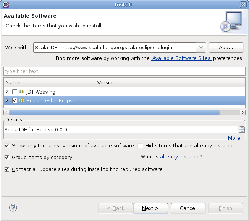The image size is (249, 221).
Task: Expand the Scala IDE for Eclipse node
Action: [7, 100]
